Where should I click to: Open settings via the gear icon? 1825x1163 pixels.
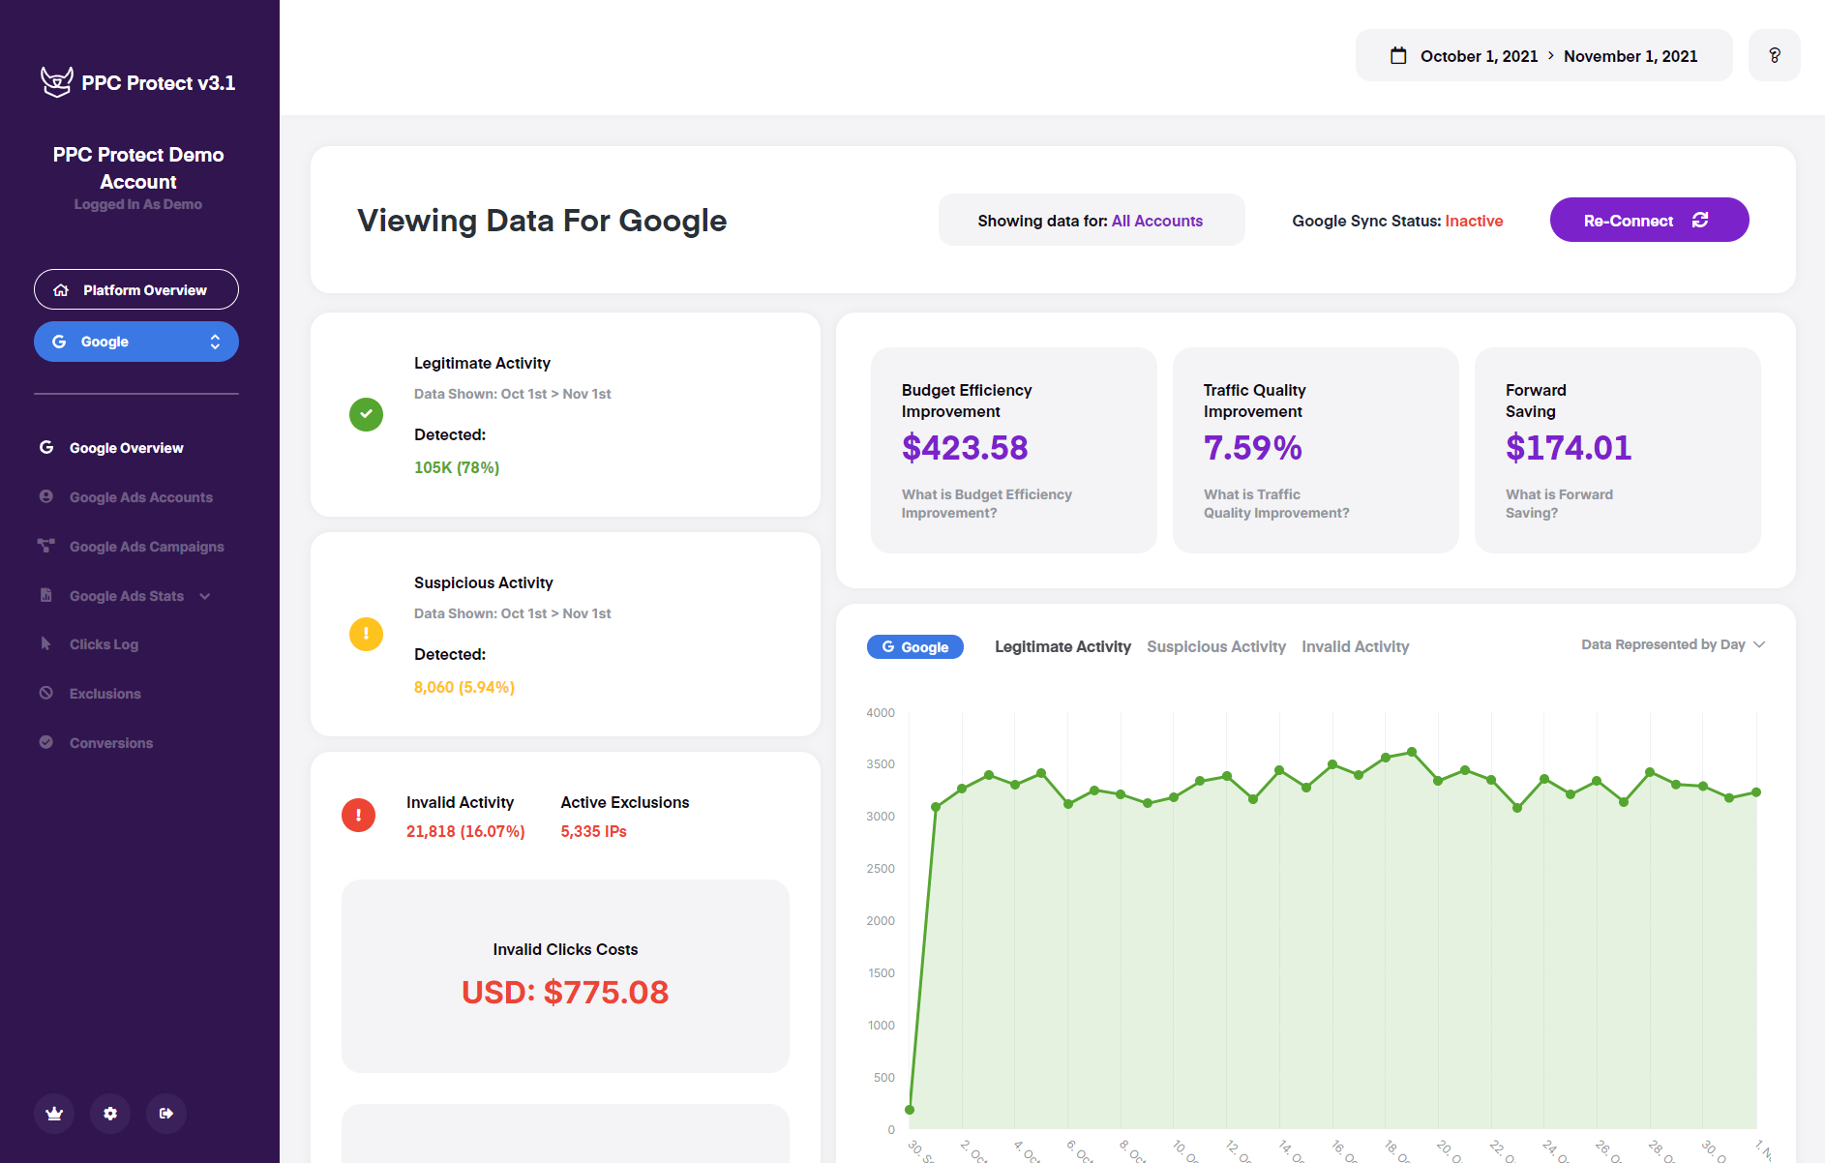pyautogui.click(x=110, y=1114)
